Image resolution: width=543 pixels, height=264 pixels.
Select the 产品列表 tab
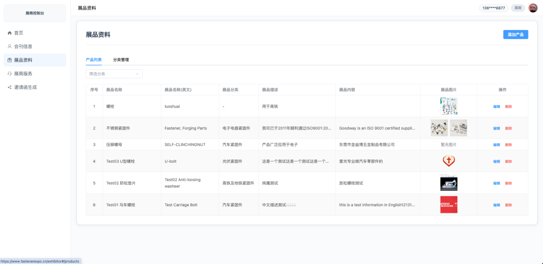[94, 60]
